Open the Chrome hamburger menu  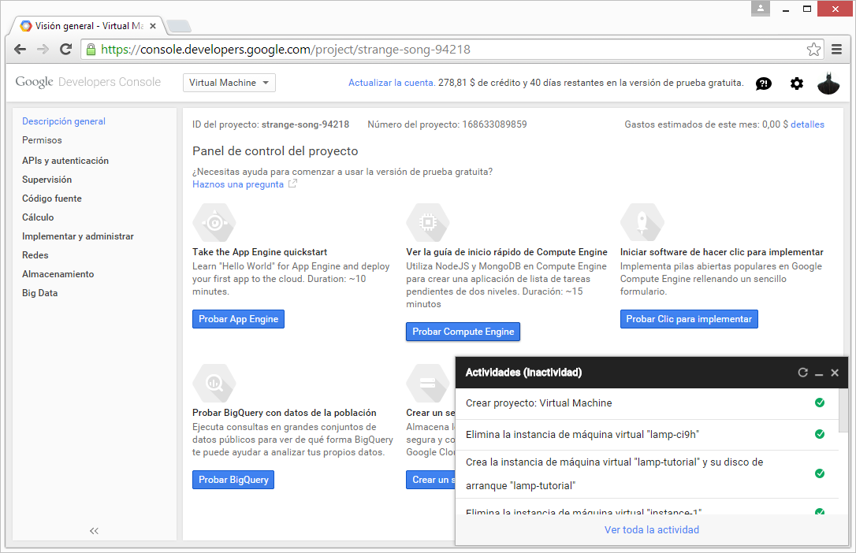point(836,50)
